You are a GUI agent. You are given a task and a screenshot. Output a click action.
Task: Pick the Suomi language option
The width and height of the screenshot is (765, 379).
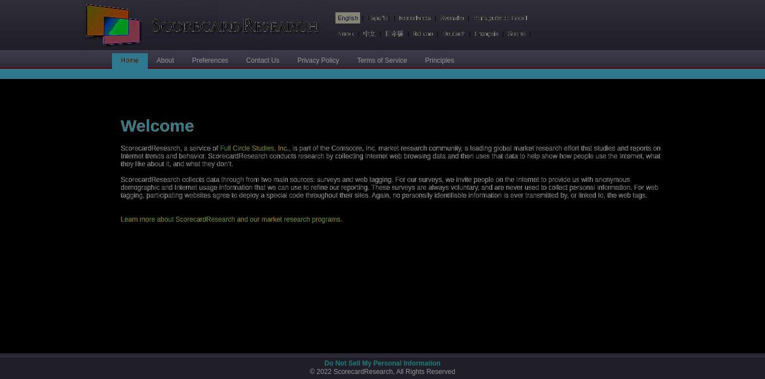(516, 34)
